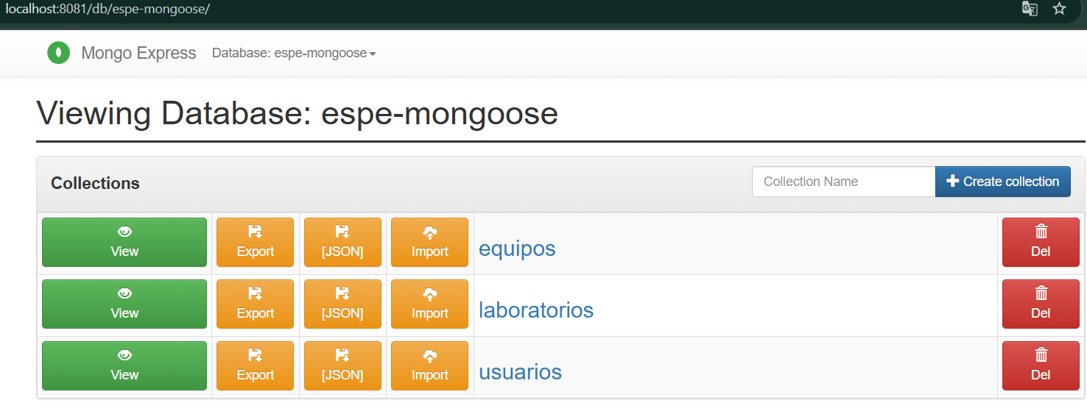This screenshot has height=411, width=1087.
Task: Import into the equipos collection
Action: tap(430, 243)
